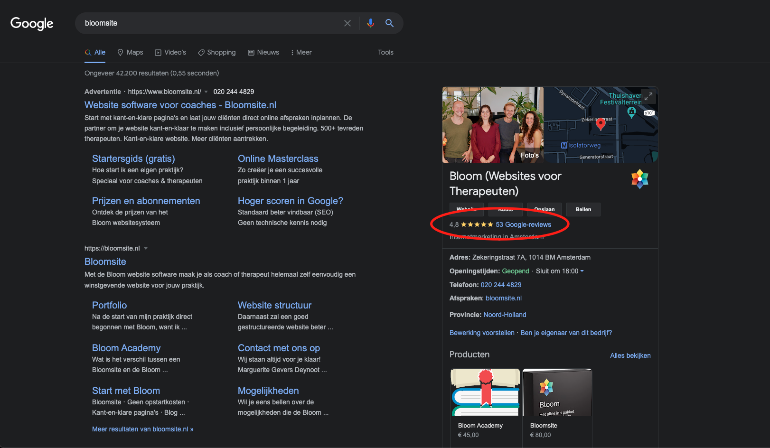Click the red location pin on map

pos(601,124)
